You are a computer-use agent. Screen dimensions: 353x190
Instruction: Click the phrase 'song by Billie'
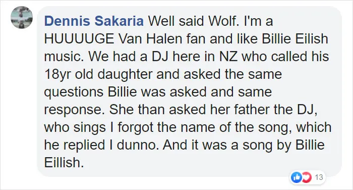click(x=283, y=145)
